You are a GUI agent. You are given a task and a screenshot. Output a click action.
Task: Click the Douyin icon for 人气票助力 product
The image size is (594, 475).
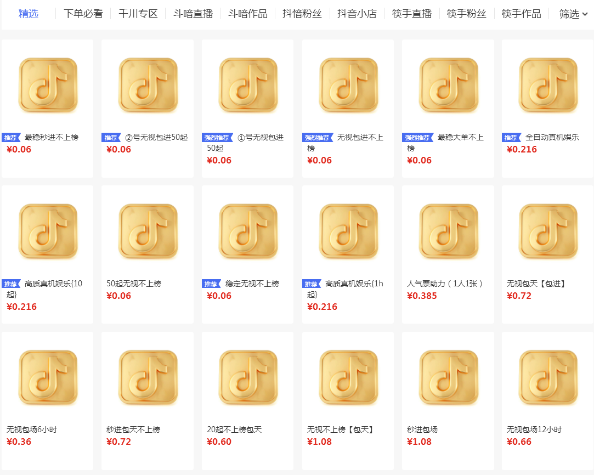point(447,231)
